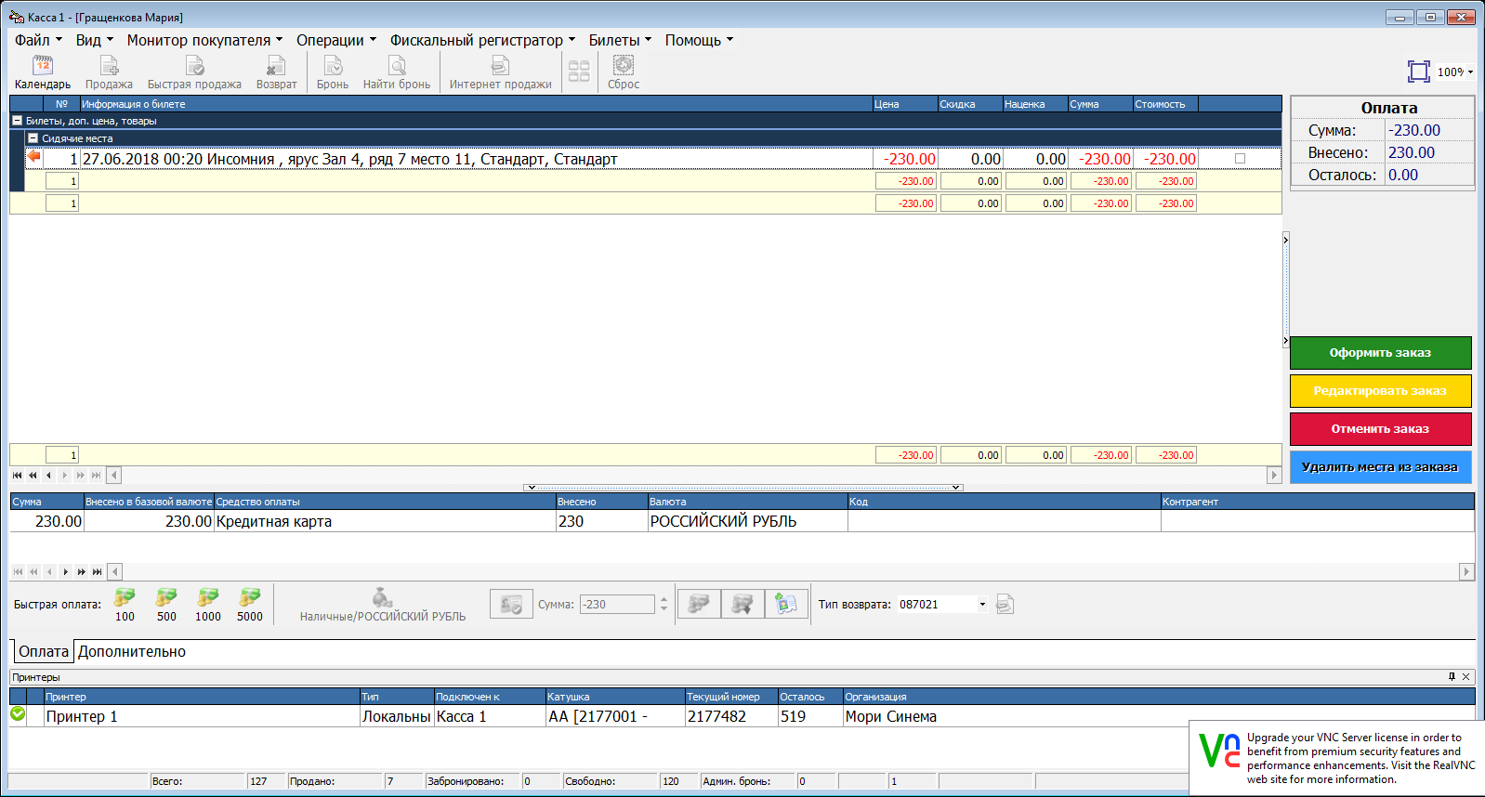The width and height of the screenshot is (1485, 797).
Task: Select quick payment of 1000
Action: (208, 605)
